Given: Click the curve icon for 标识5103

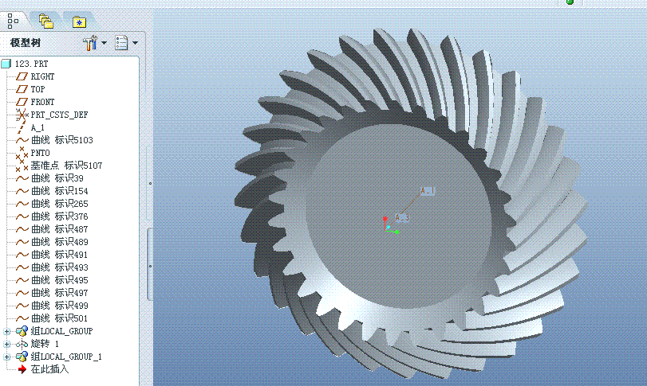Looking at the screenshot, I should coord(22,140).
